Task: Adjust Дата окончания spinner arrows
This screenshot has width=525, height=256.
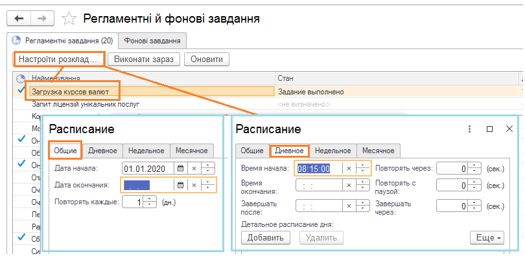Action: click(208, 185)
